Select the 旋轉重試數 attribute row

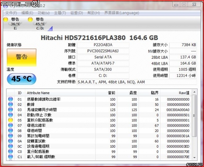pyautogui.click(x=99, y=141)
